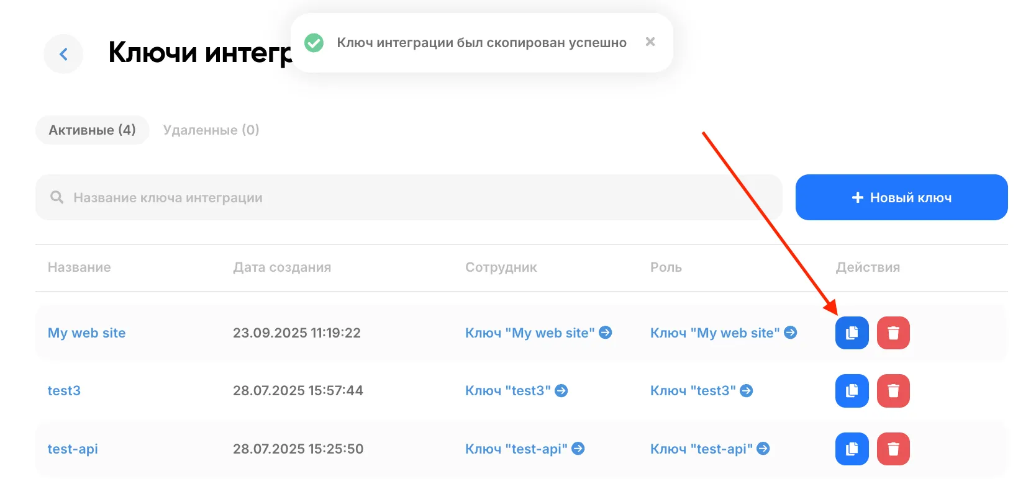This screenshot has height=479, width=1036.
Task: Open the test-api key name link
Action: pyautogui.click(x=73, y=449)
